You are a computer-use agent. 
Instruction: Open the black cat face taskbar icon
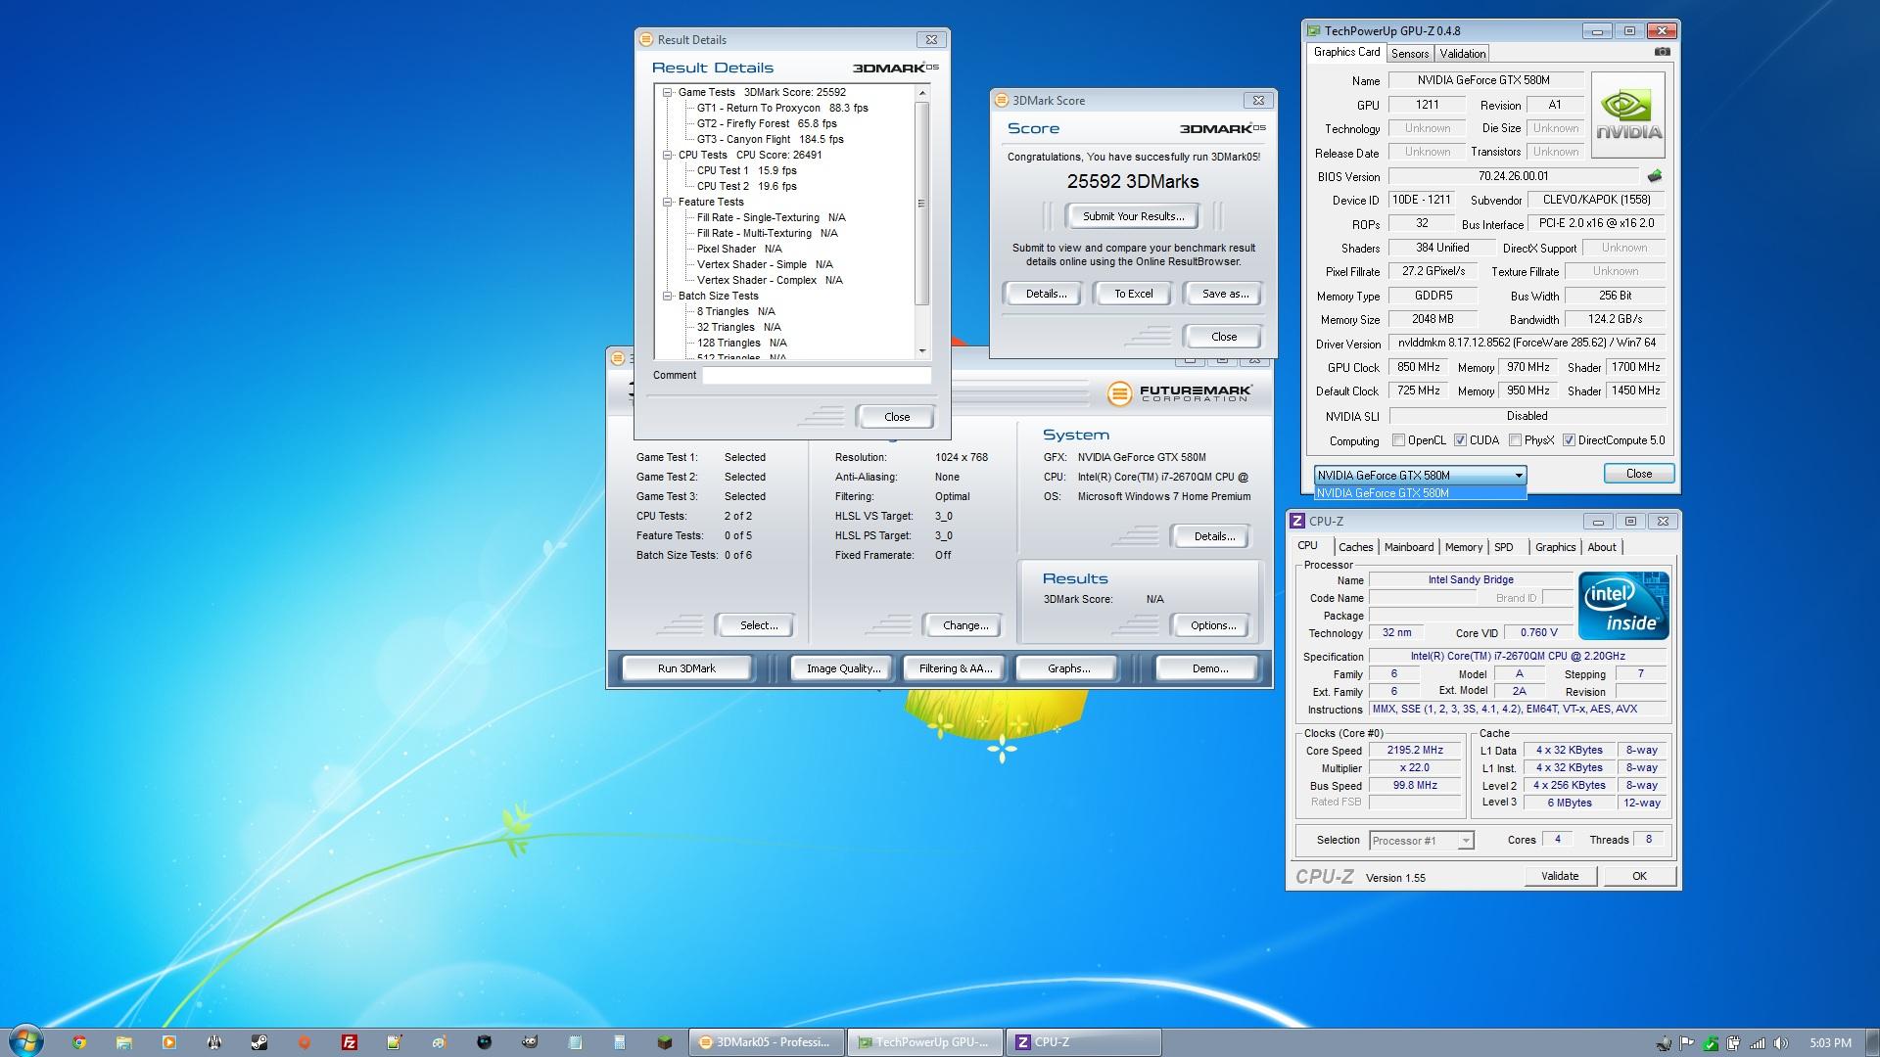[485, 1042]
